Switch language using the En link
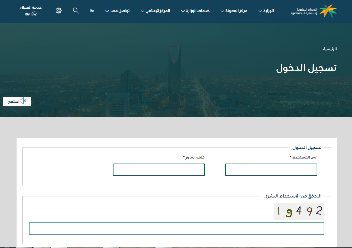Viewport: 352px width, 248px height. click(92, 11)
